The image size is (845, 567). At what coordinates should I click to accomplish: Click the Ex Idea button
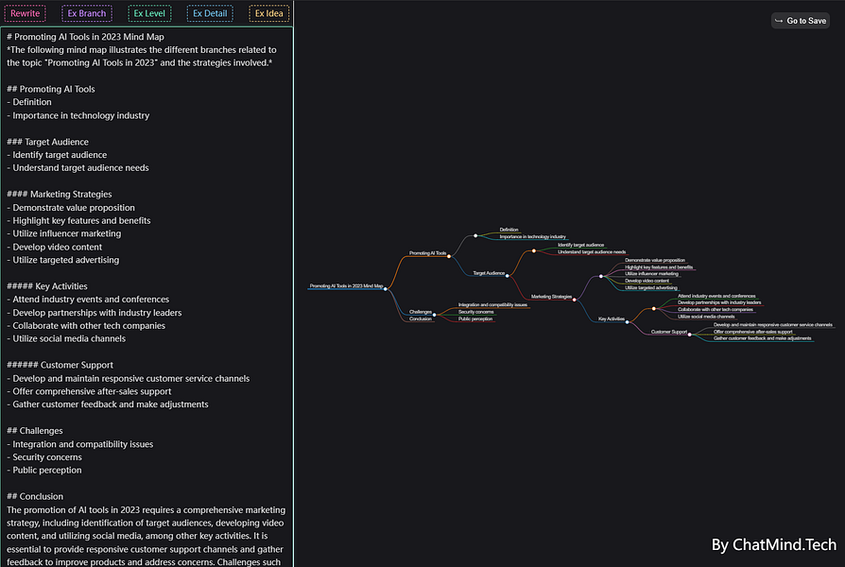tap(268, 13)
